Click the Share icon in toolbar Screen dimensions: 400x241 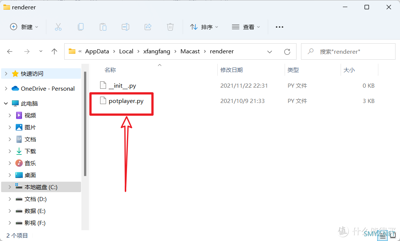(148, 27)
